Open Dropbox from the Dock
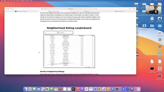Viewport: 164px width, 92px height. [x=124, y=89]
